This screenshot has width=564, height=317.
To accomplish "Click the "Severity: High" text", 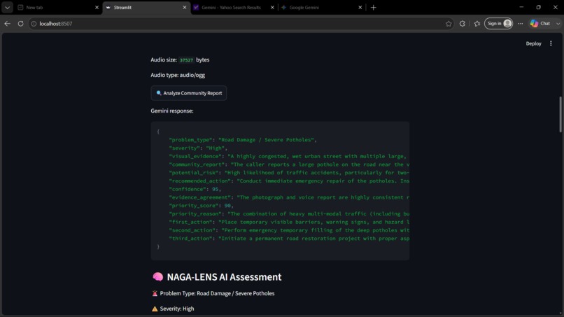I will [177, 309].
